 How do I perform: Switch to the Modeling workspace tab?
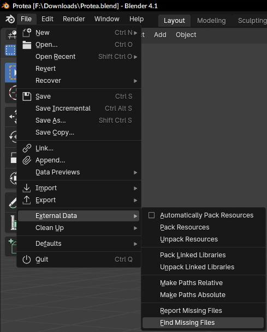211,21
